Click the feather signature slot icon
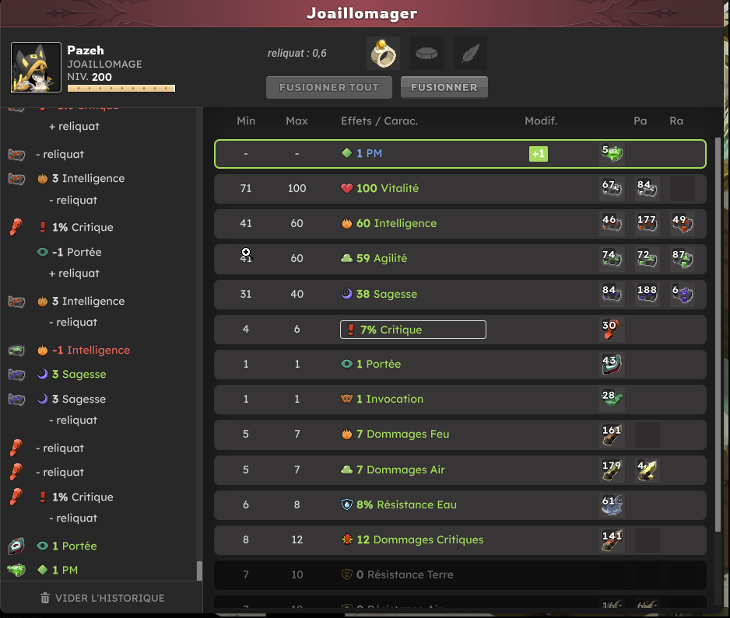 click(470, 54)
